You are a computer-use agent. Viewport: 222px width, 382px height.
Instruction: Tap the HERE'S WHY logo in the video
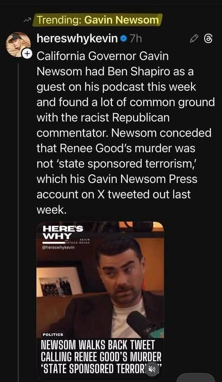pyautogui.click(x=63, y=233)
